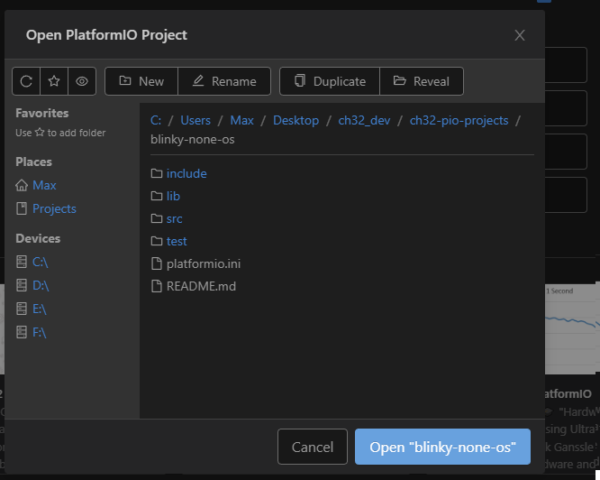The image size is (600, 480).
Task: Select the C:\ drive under Devices
Action: pos(41,262)
